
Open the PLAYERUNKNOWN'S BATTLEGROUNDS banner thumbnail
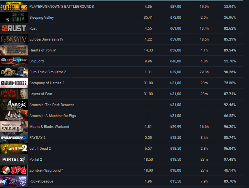pos(14,7)
